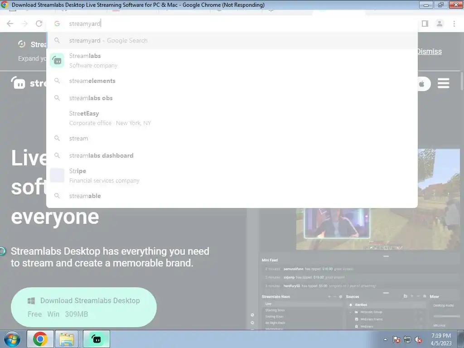The image size is (464, 348).
Task: Reload the page with refresh icon
Action: 39,24
